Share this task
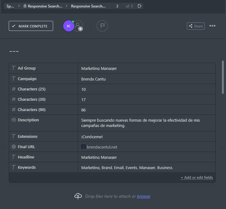 [196, 26]
